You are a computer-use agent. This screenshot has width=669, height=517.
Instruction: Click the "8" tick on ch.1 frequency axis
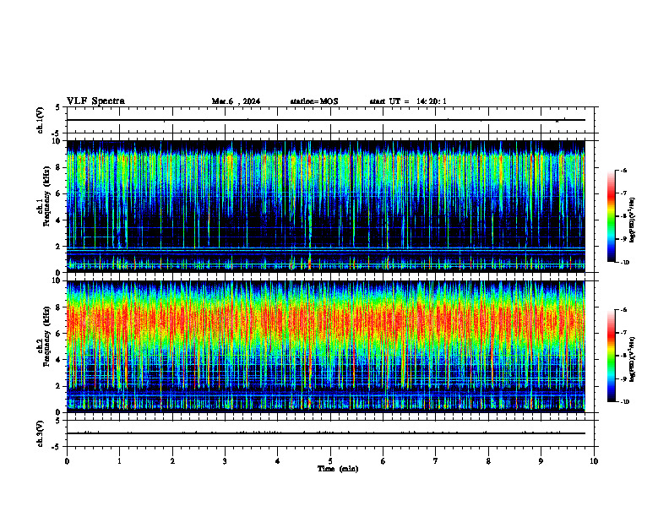click(x=58, y=167)
